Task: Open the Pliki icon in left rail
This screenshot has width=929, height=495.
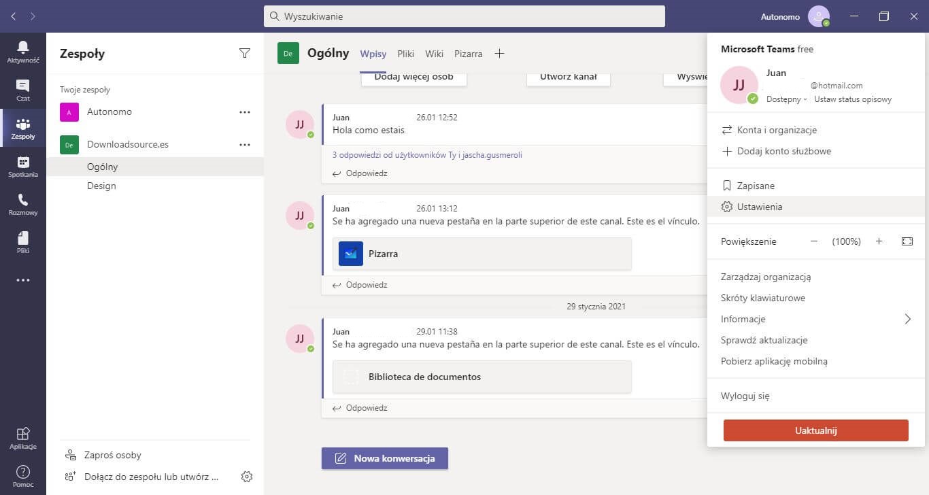Action: pyautogui.click(x=23, y=243)
